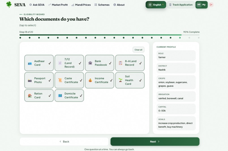The width and height of the screenshot is (228, 151).
Task: Click the Passport Photo camera icon
Action: click(30, 80)
